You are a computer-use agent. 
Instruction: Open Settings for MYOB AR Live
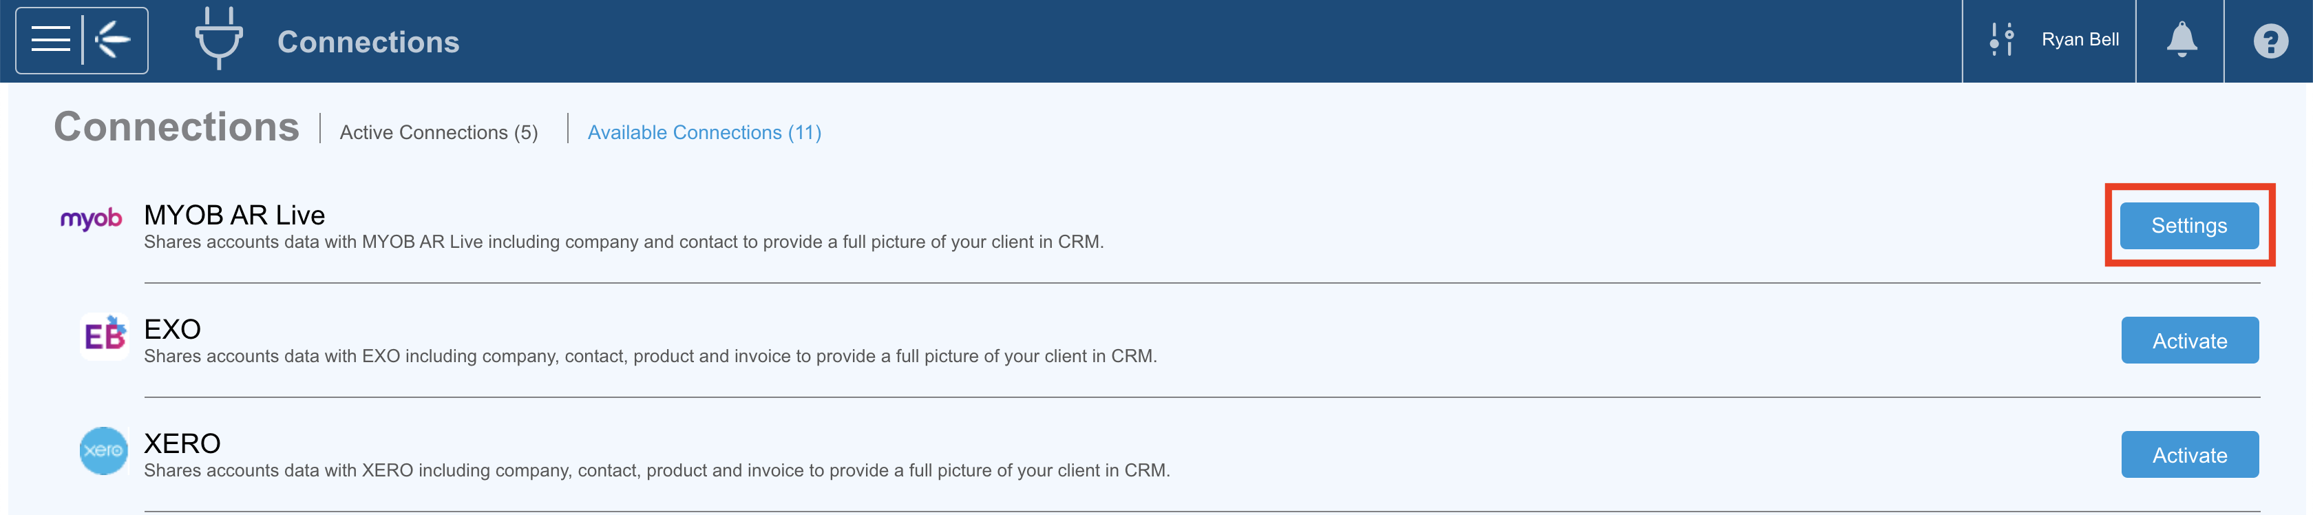2188,226
